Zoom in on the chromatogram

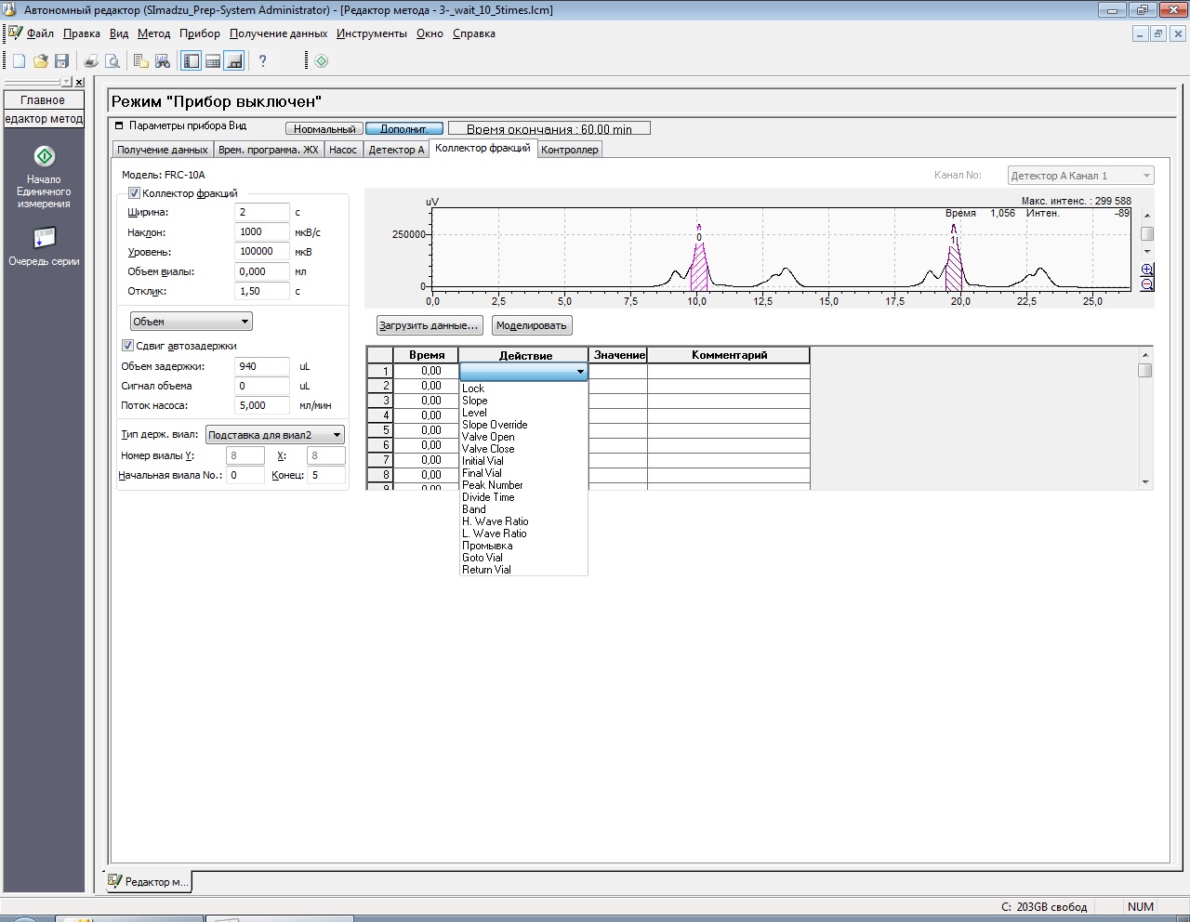point(1147,270)
